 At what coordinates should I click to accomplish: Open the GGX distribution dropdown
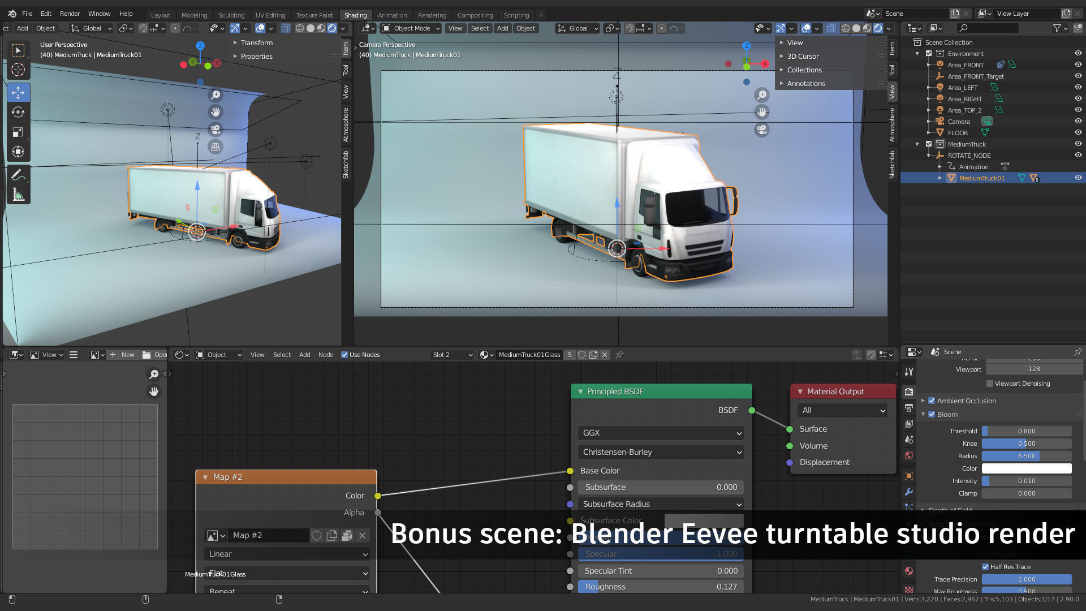point(661,433)
